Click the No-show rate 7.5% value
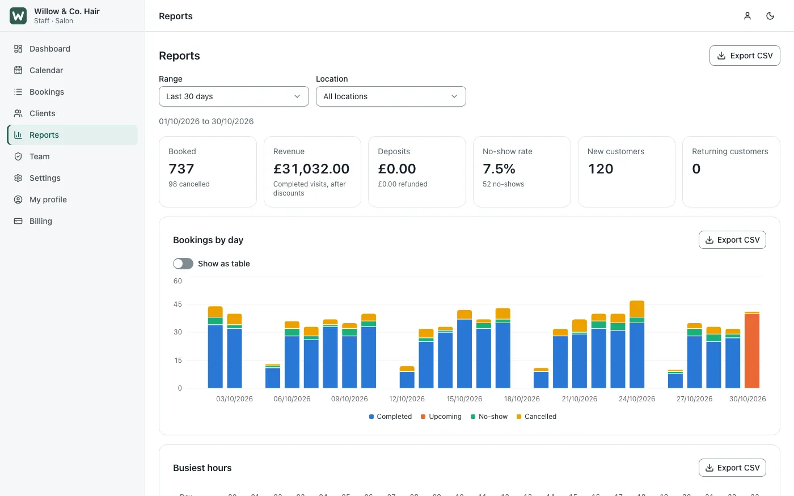This screenshot has height=496, width=794. click(499, 169)
